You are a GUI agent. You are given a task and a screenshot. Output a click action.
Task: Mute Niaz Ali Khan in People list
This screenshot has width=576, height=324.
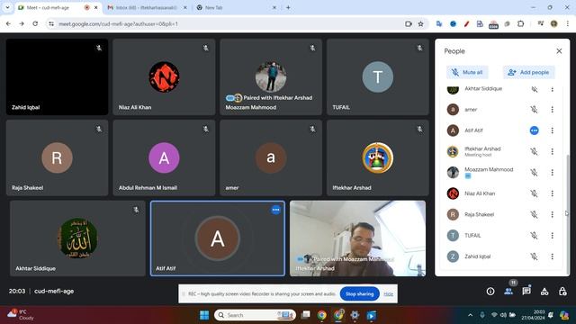coord(534,193)
